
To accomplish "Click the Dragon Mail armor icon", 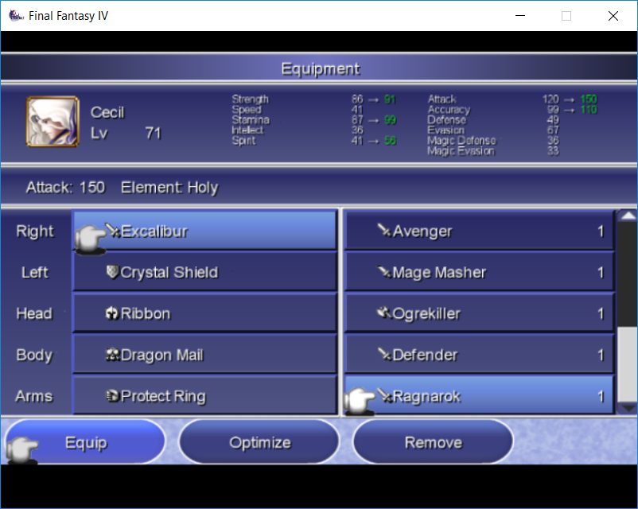I will (112, 355).
